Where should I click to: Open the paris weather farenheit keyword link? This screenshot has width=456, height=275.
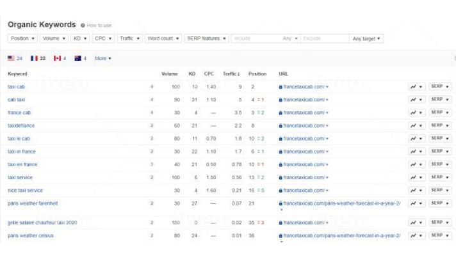tap(33, 203)
